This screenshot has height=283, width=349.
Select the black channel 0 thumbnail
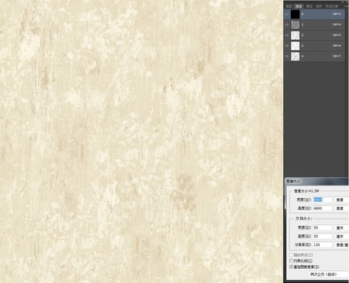(295, 14)
